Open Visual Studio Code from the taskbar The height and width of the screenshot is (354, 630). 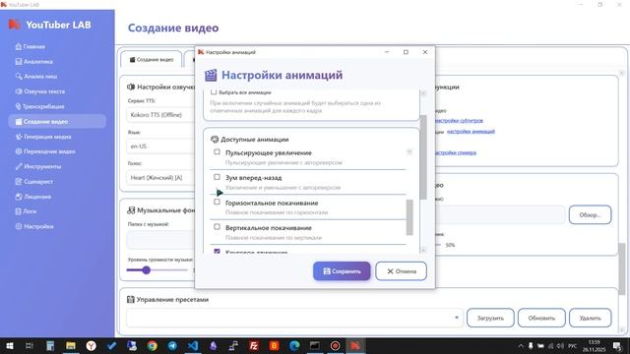[193, 345]
